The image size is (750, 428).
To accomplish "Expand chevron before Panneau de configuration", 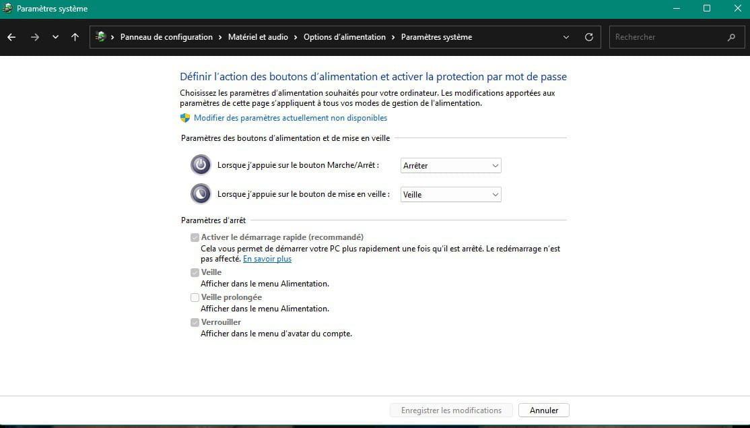I will (x=112, y=37).
